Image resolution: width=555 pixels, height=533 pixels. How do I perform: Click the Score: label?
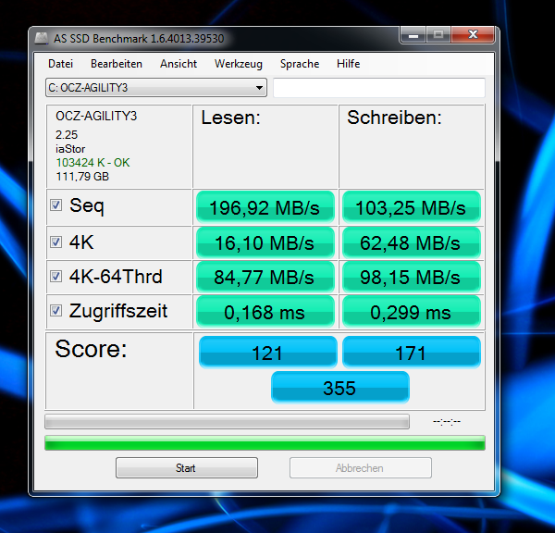point(91,349)
